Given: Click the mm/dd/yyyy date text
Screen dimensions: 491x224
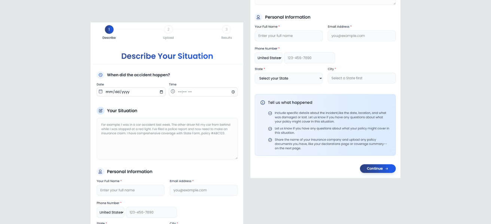Looking at the screenshot, I should pos(118,92).
